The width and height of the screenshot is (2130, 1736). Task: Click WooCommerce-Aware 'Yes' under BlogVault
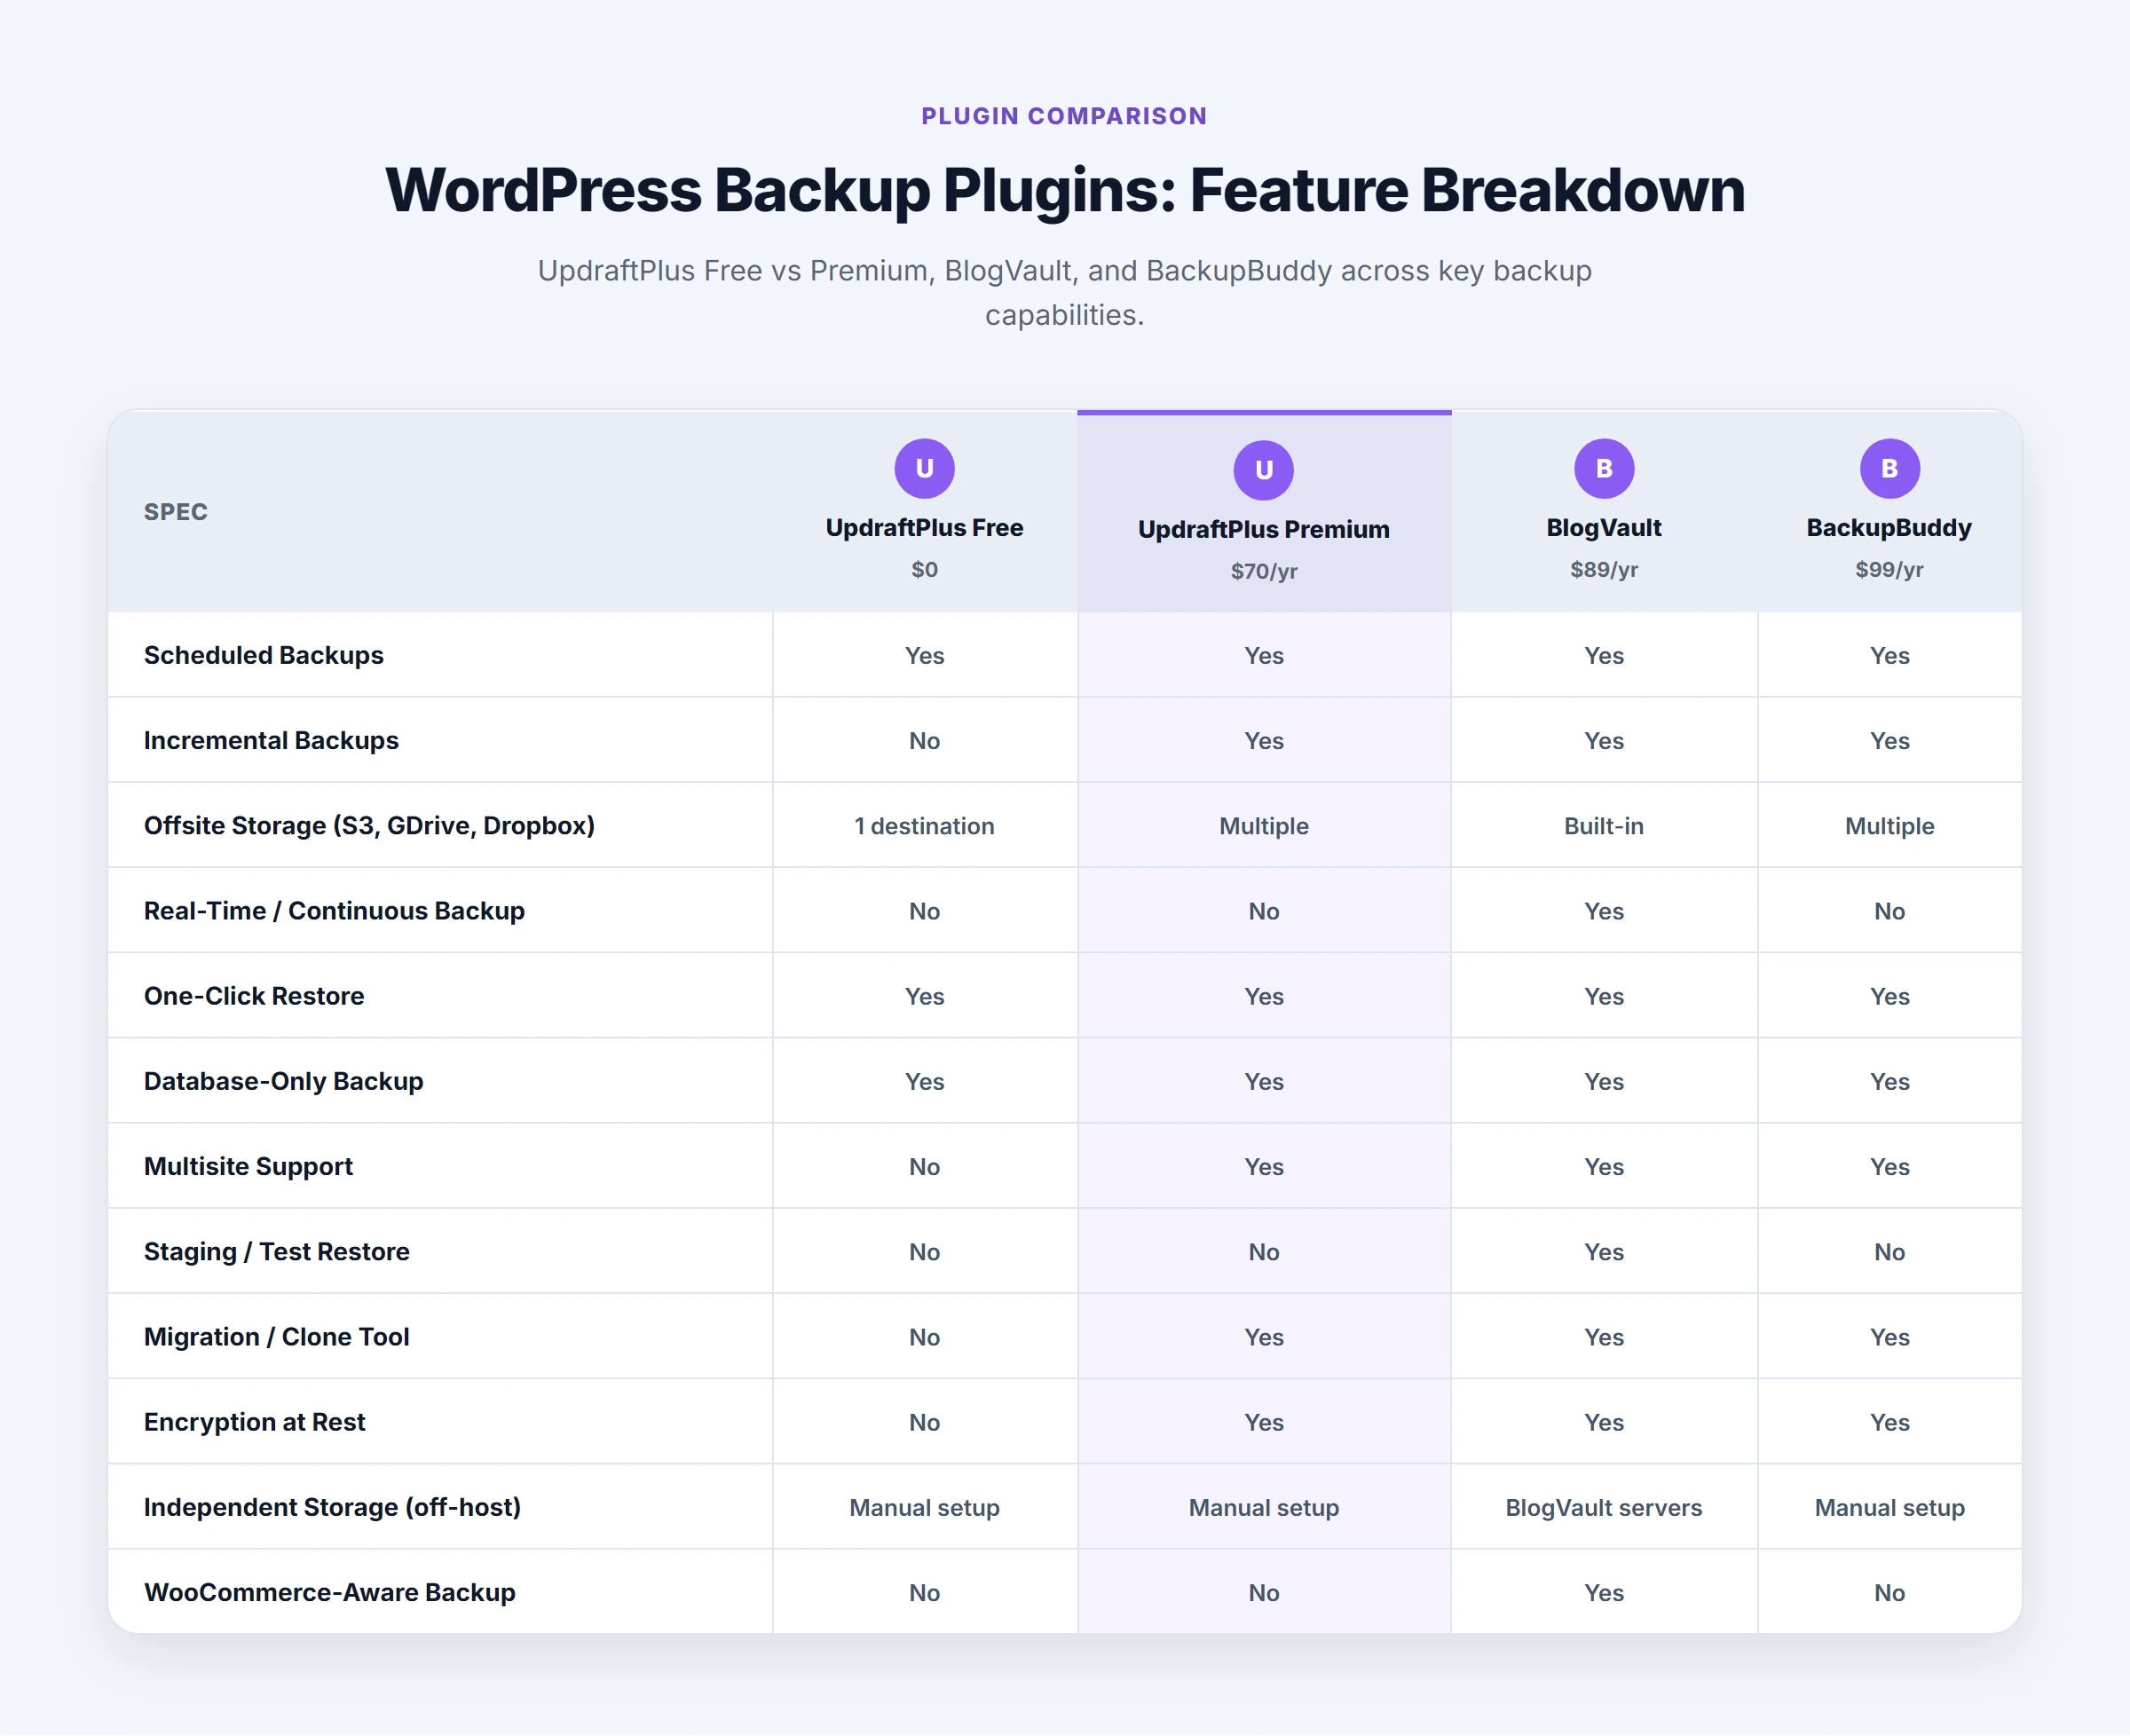coord(1604,1593)
